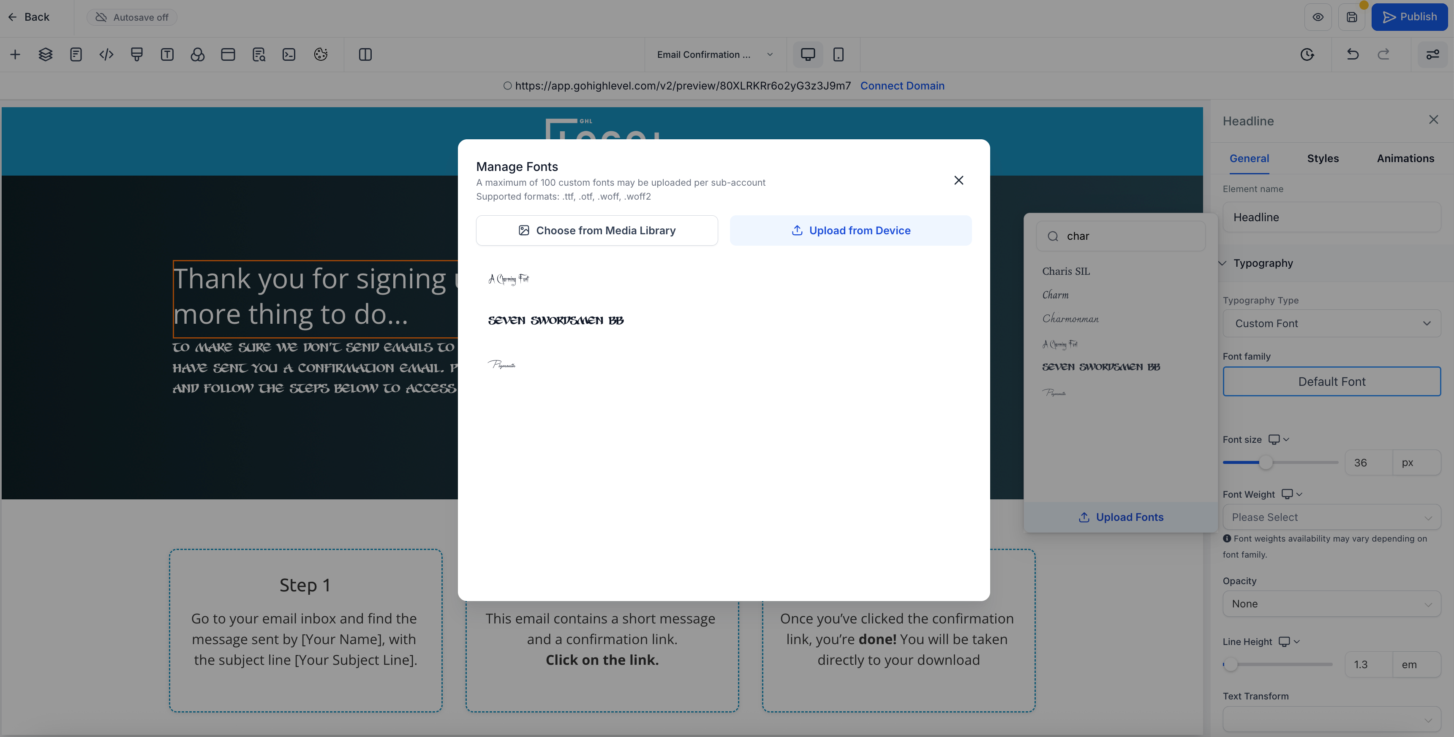Click the Upload from Device button
1454x737 pixels.
pyautogui.click(x=851, y=230)
